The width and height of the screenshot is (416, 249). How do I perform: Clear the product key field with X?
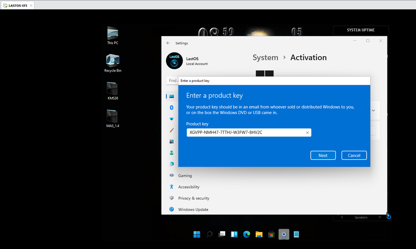[307, 133]
